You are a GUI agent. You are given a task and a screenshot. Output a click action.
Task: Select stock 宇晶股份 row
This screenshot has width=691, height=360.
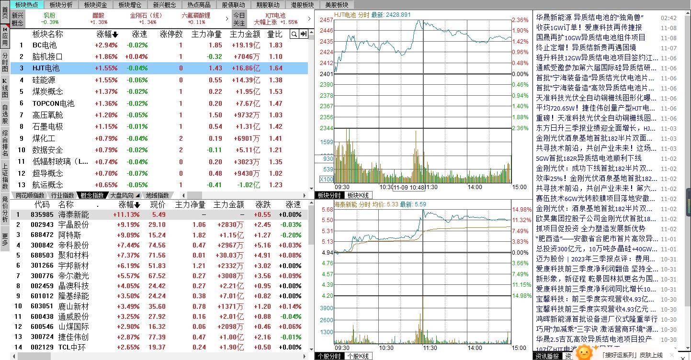click(159, 225)
